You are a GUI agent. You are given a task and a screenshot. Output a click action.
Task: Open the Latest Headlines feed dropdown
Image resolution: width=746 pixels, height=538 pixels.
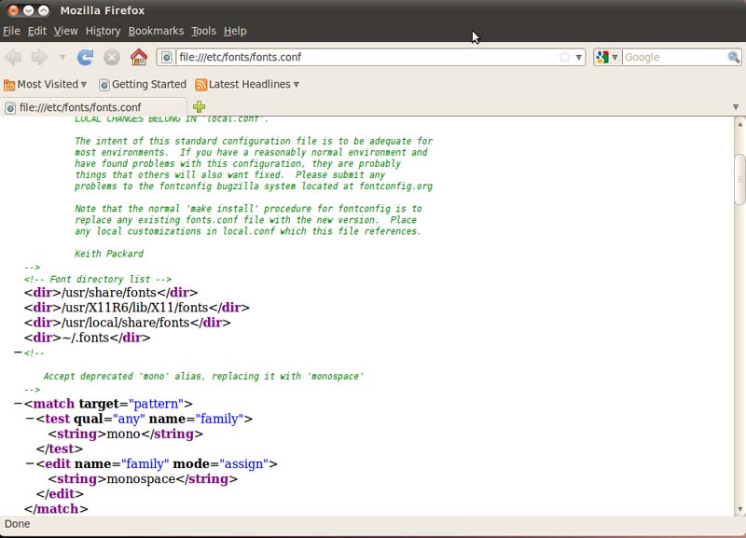[296, 85]
